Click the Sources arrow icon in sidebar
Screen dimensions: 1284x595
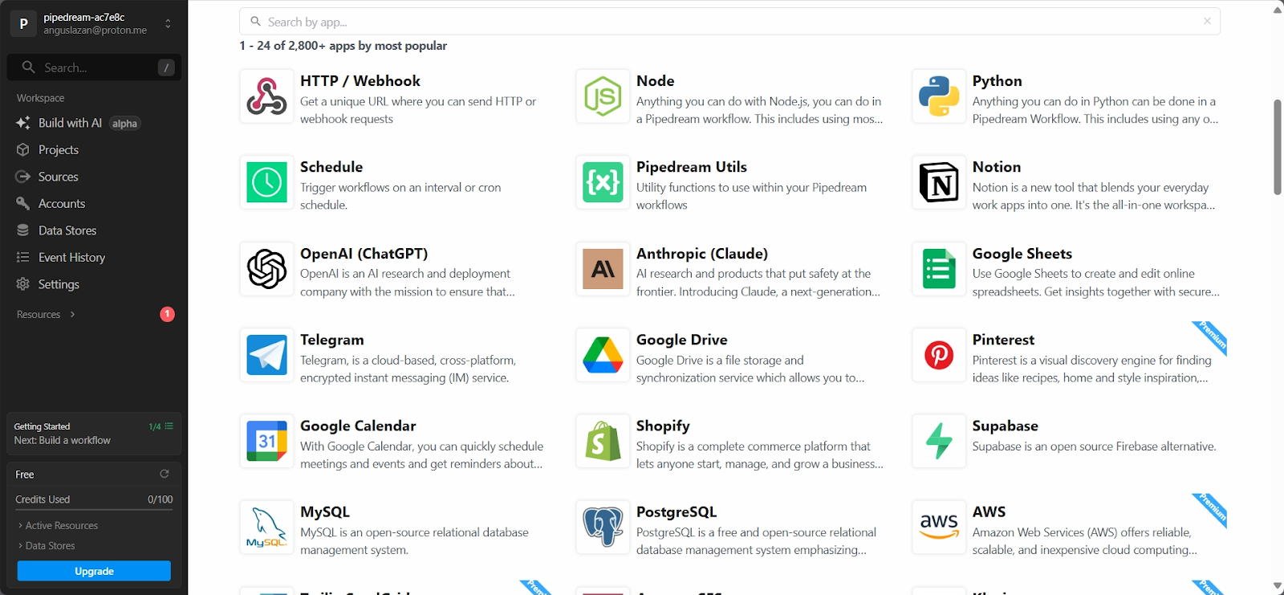(x=23, y=177)
